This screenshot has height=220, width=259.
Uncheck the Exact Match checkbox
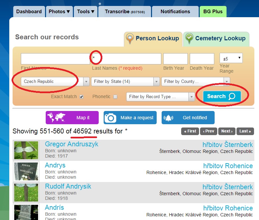coord(81,97)
